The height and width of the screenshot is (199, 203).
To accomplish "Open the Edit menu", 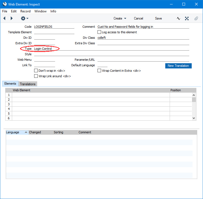I will pos(14,11).
